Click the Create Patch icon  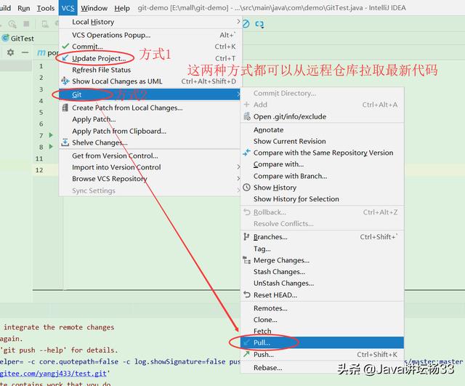pos(65,108)
